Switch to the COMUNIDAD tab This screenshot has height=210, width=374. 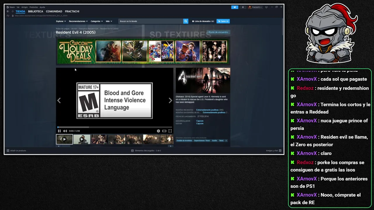click(x=54, y=11)
